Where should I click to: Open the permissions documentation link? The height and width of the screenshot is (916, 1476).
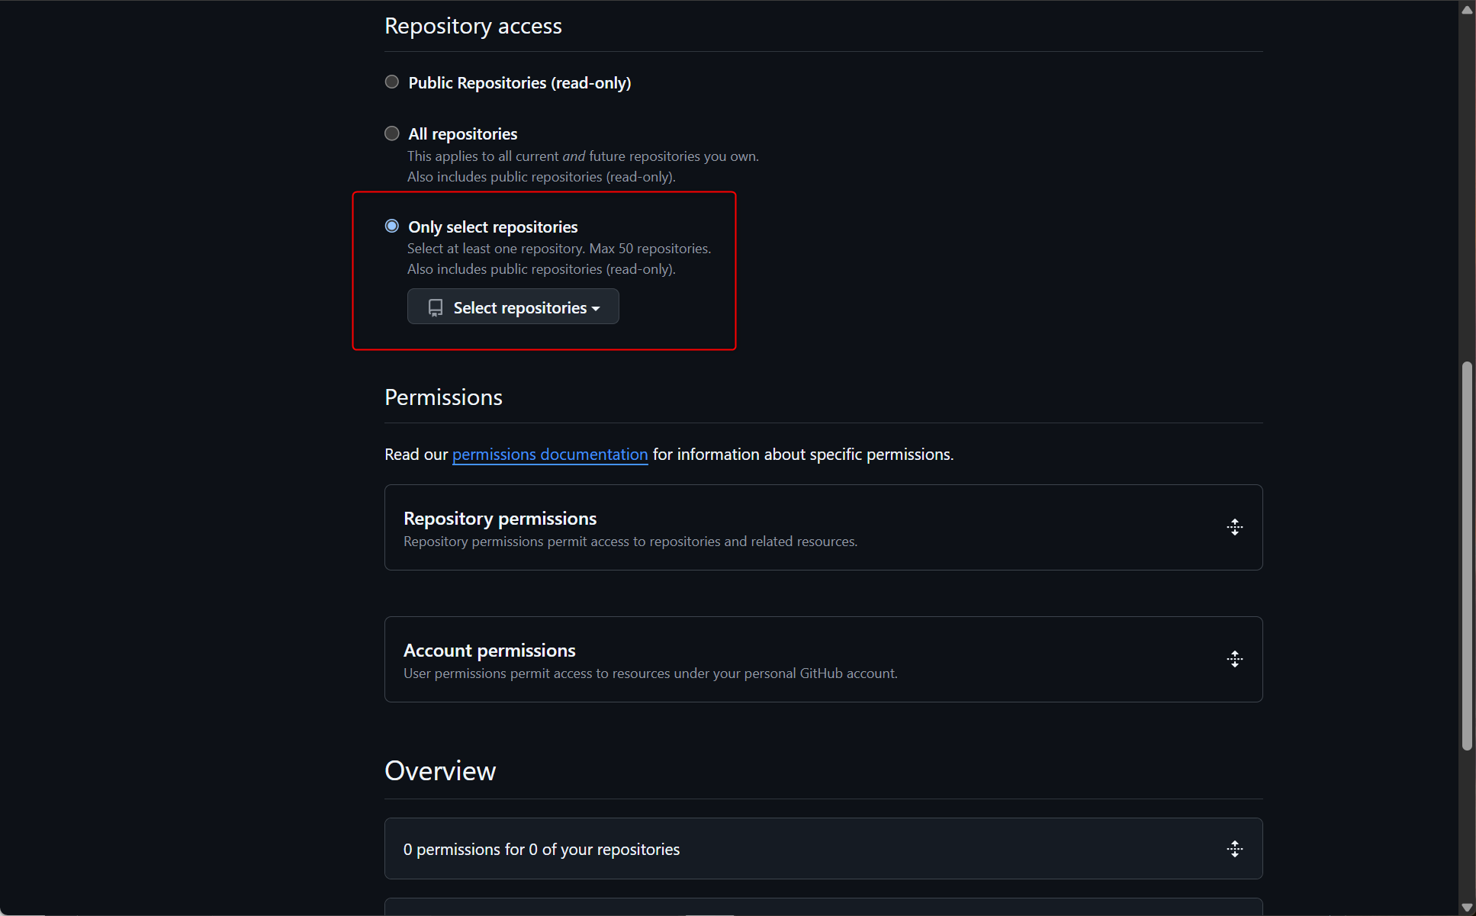click(x=550, y=454)
